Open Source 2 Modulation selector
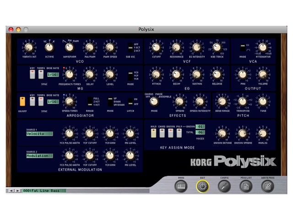This screenshot has height=220, width=293. (x=40, y=156)
